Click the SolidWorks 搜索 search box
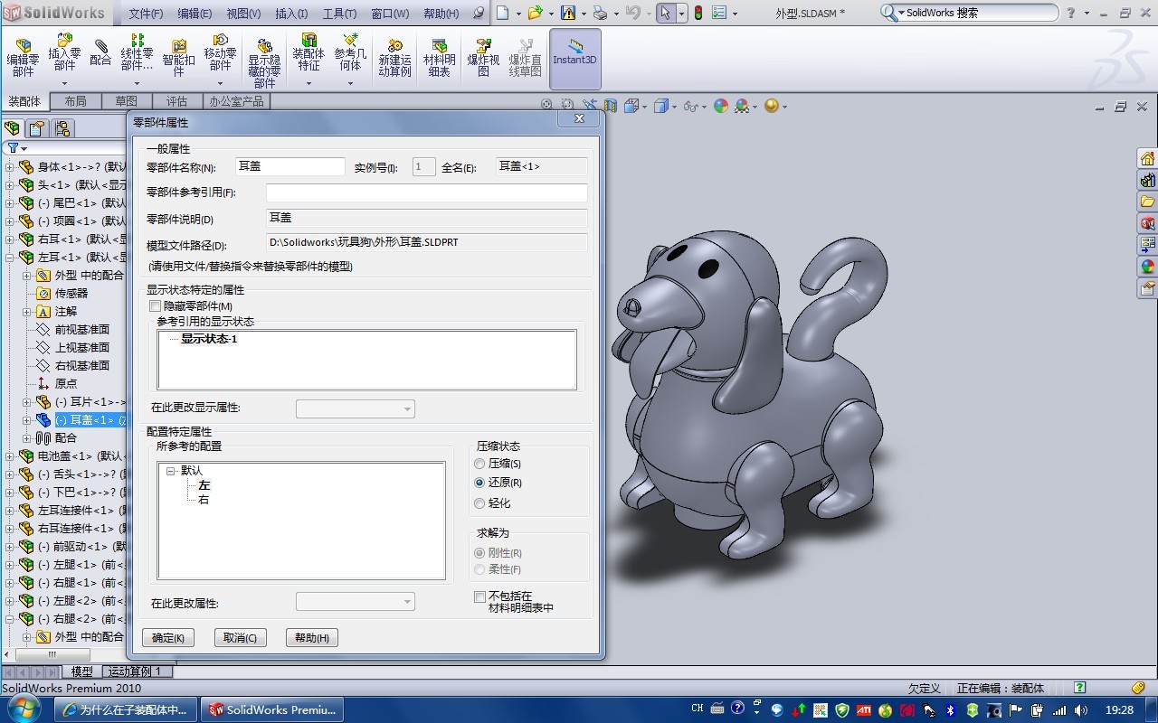Viewport: 1158px width, 723px height. 968,13
